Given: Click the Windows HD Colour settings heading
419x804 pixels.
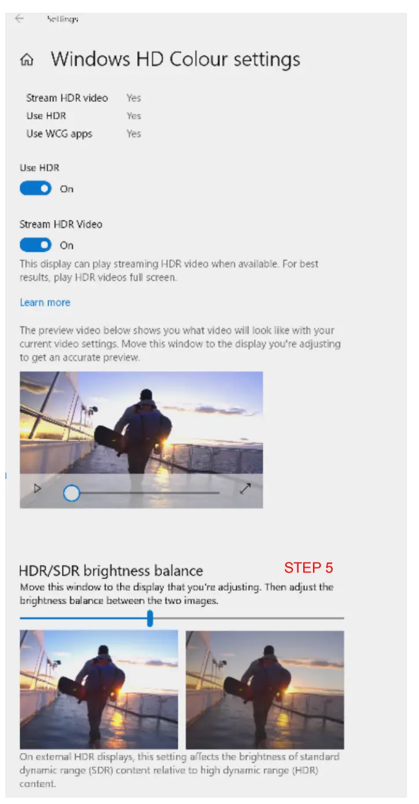Looking at the screenshot, I should click(x=175, y=59).
